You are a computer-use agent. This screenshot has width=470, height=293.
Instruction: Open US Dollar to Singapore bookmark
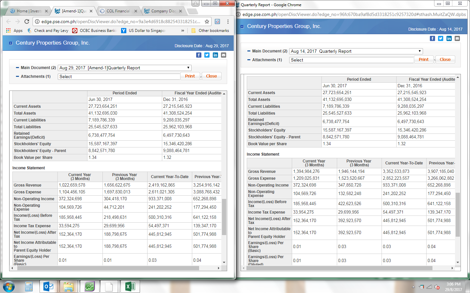143,31
